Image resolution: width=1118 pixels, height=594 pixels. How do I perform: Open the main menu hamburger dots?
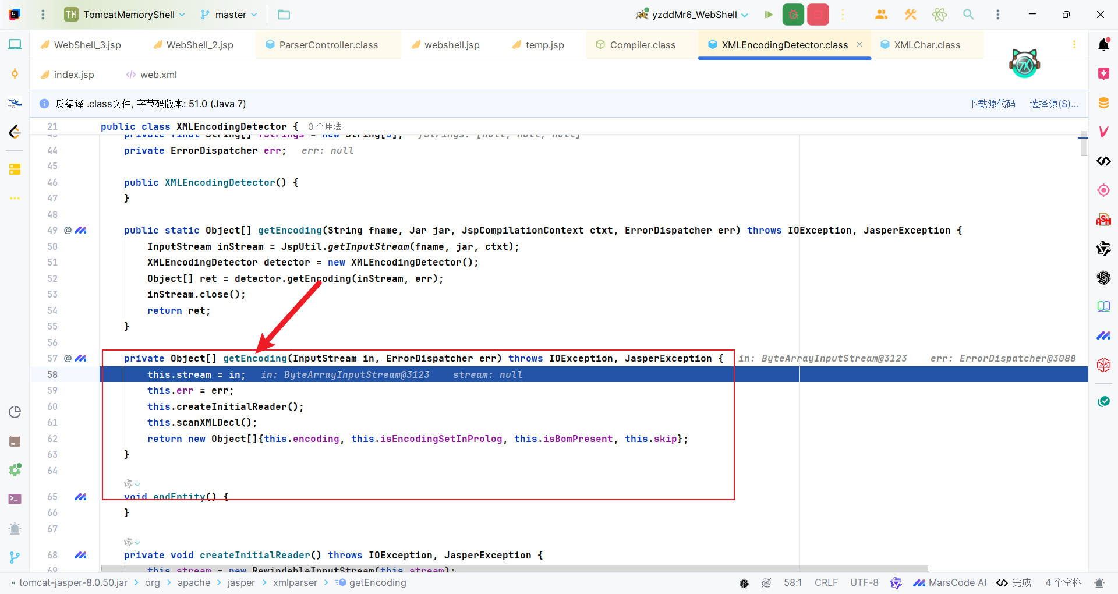click(x=43, y=15)
